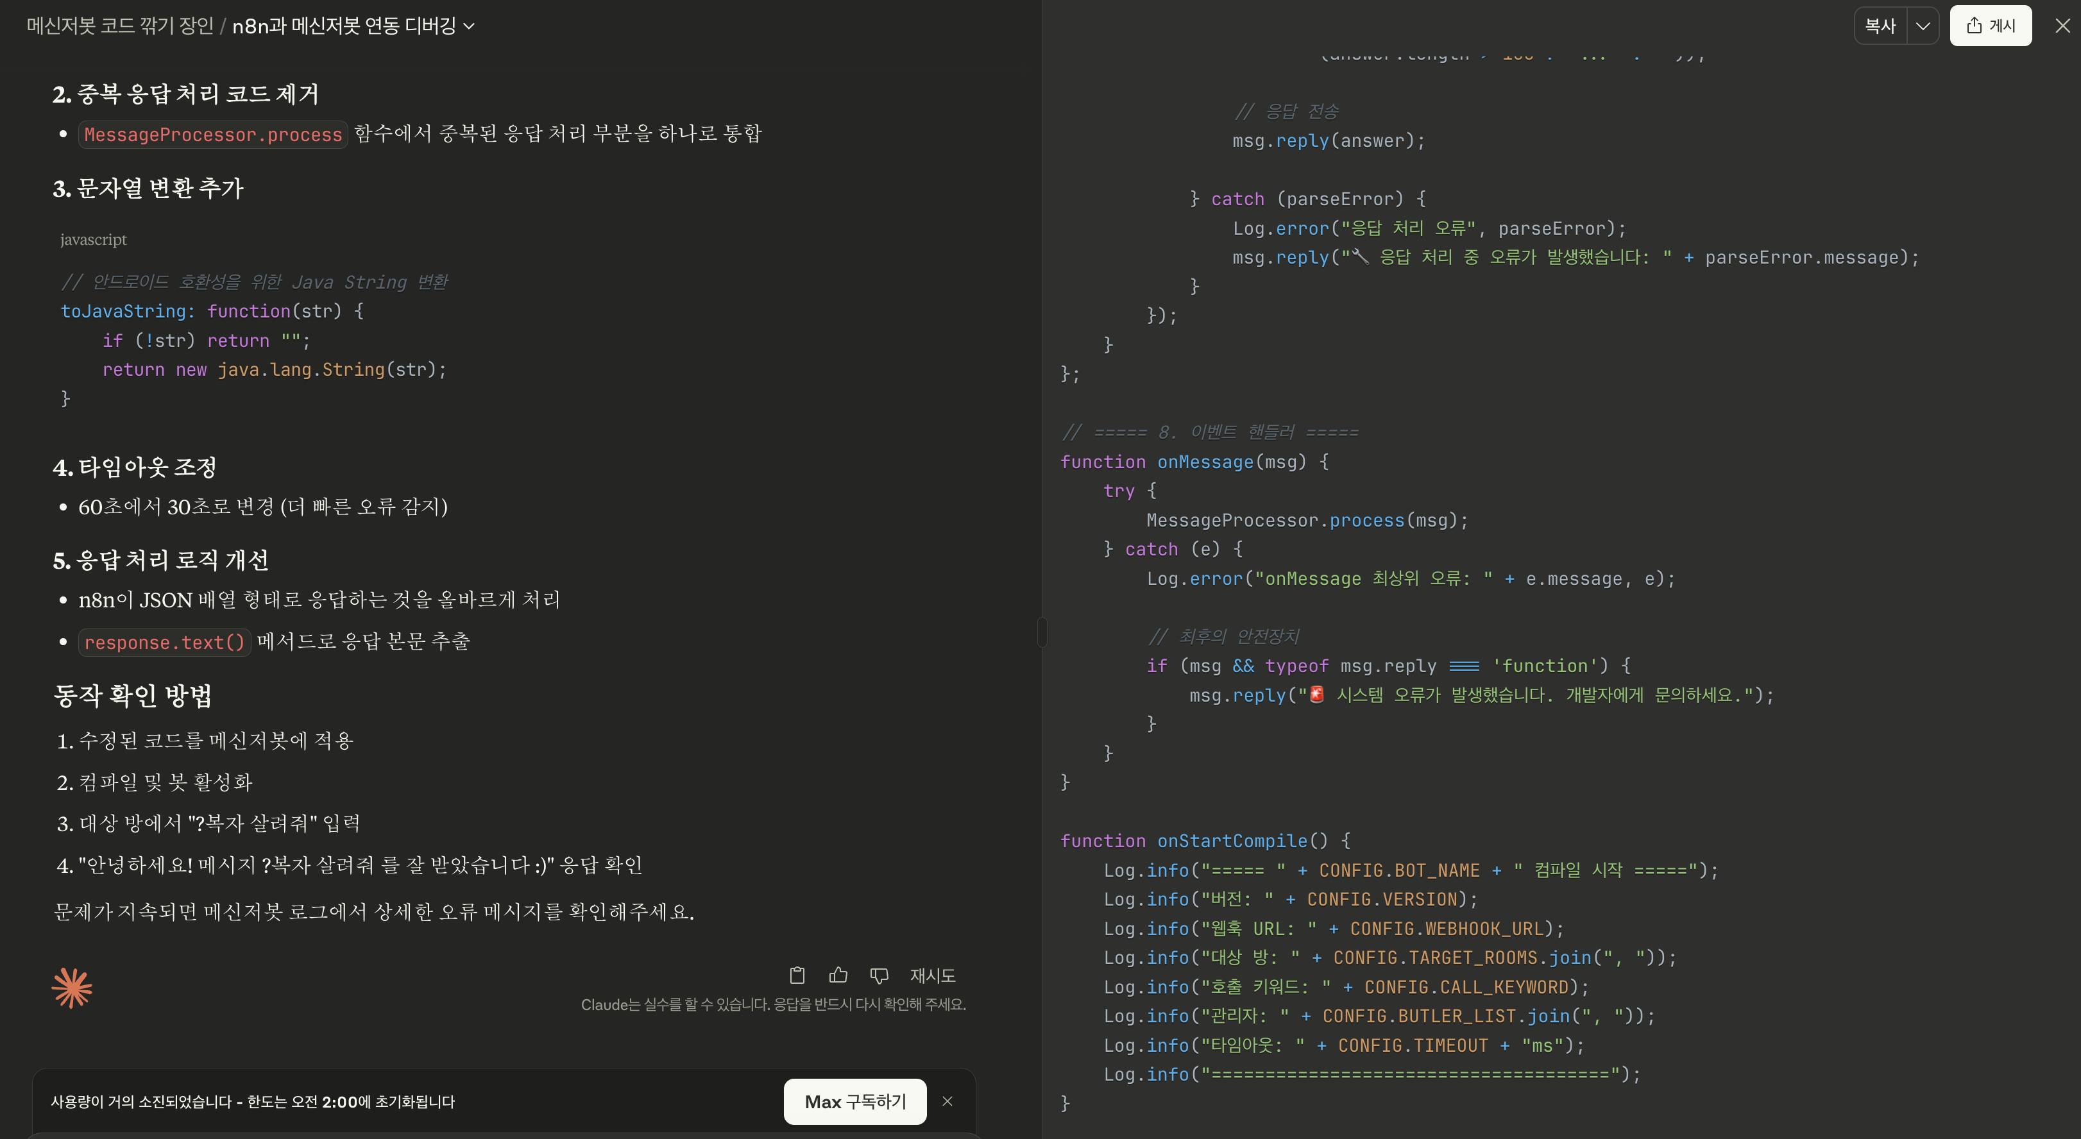This screenshot has height=1139, width=2081.
Task: Click the orange Claude starburst logo
Action: coord(72,988)
